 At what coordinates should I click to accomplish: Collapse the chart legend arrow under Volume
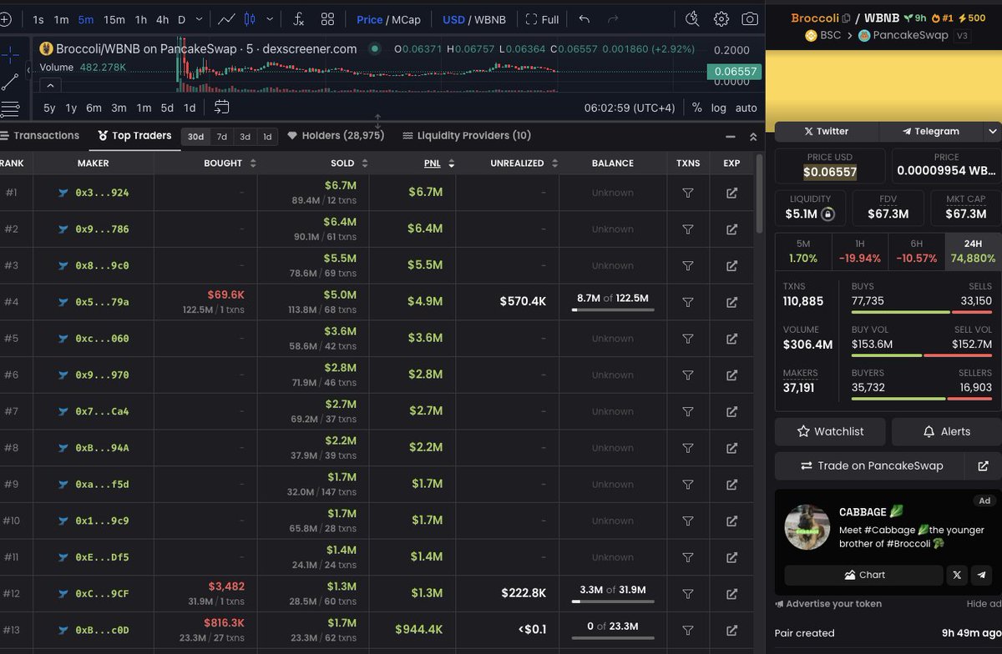click(49, 85)
